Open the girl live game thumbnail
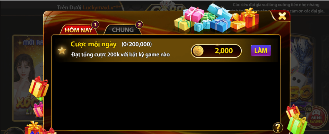This screenshot has height=134, width=329. pyautogui.click(x=28, y=78)
